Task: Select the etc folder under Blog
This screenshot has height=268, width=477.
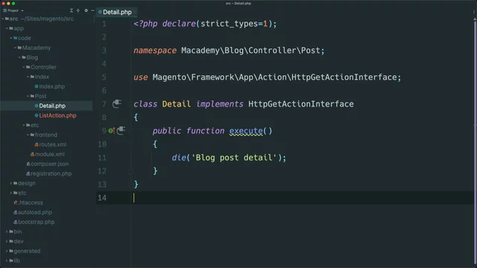Action: point(34,125)
